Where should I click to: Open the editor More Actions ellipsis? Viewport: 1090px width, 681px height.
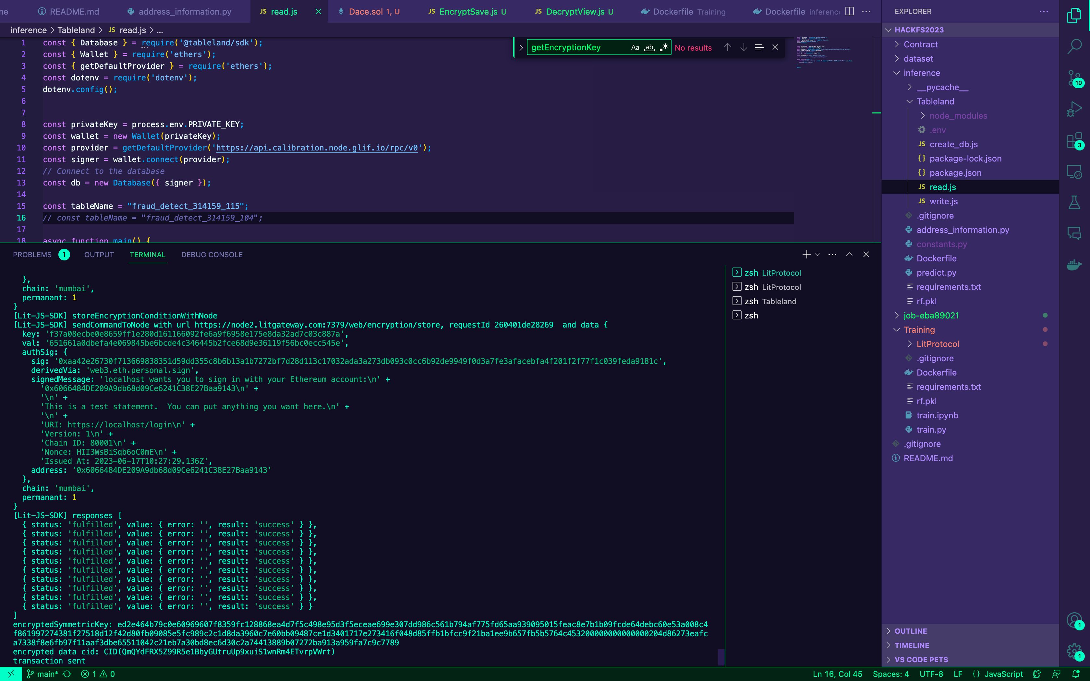(866, 11)
